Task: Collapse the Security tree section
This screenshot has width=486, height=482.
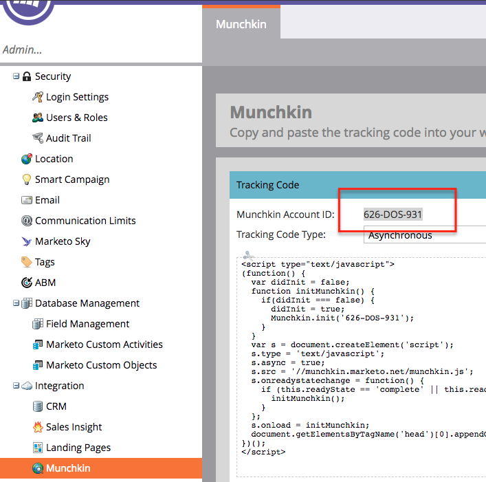Action: click(16, 76)
